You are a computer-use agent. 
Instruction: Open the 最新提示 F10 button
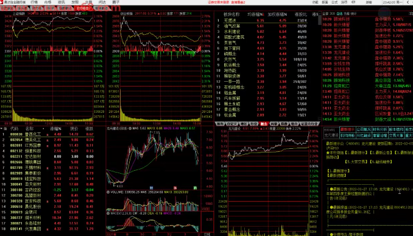click(347, 129)
